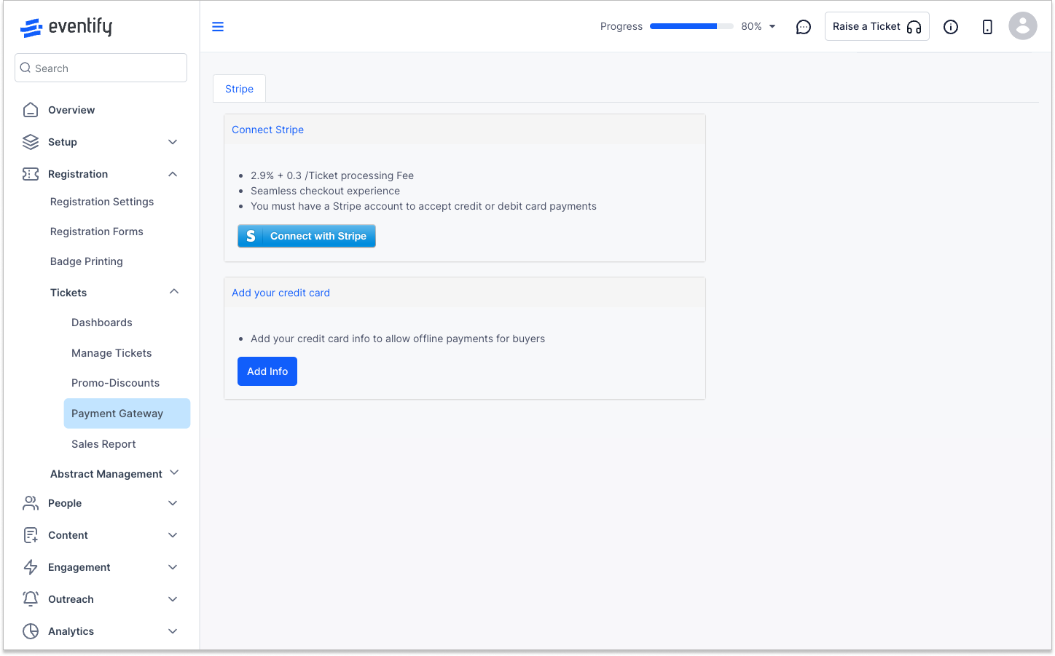Screen dimensions: 1055x656
Task: Click the Analytics pie icon in sidebar
Action: coord(31,631)
